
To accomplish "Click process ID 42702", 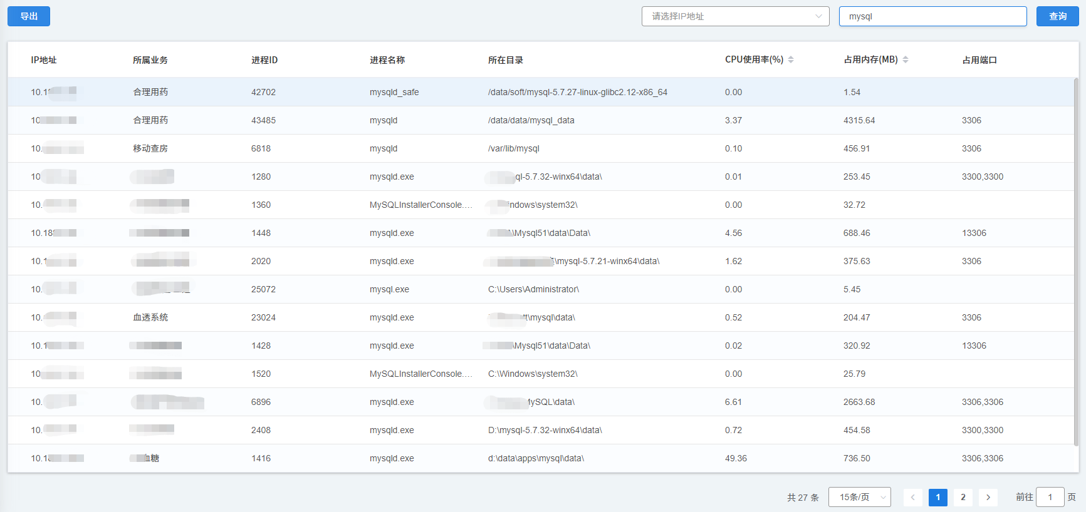I will (x=263, y=92).
